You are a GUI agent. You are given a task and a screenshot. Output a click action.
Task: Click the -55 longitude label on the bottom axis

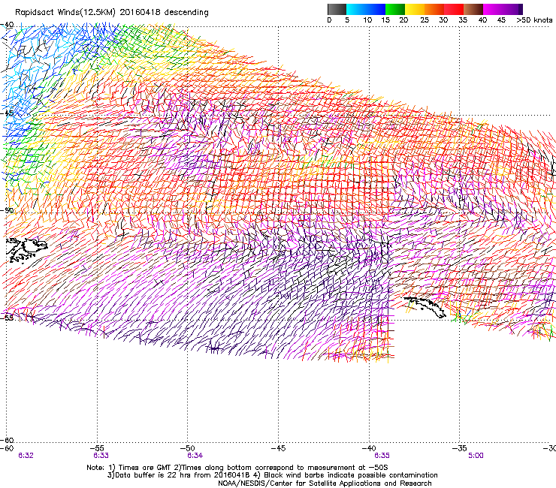pyautogui.click(x=98, y=448)
